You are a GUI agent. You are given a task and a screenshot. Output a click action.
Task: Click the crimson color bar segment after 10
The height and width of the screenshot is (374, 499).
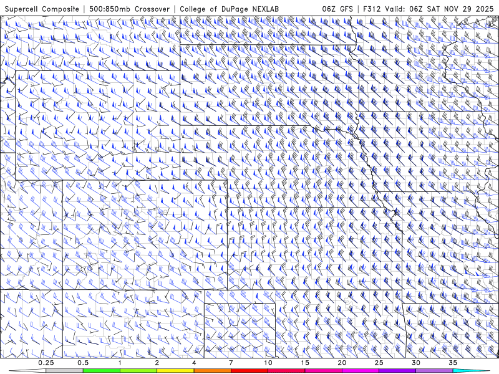click(286, 371)
